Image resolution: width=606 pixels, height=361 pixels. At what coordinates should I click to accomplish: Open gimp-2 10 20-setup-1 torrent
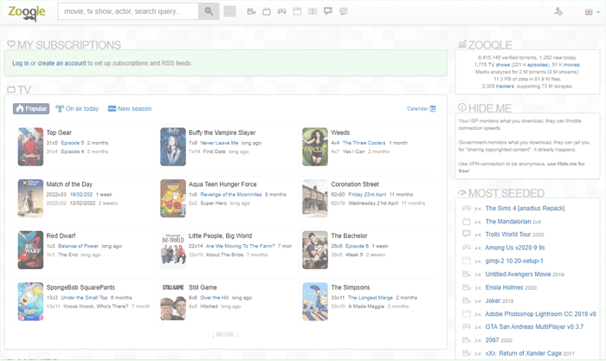coord(514,261)
